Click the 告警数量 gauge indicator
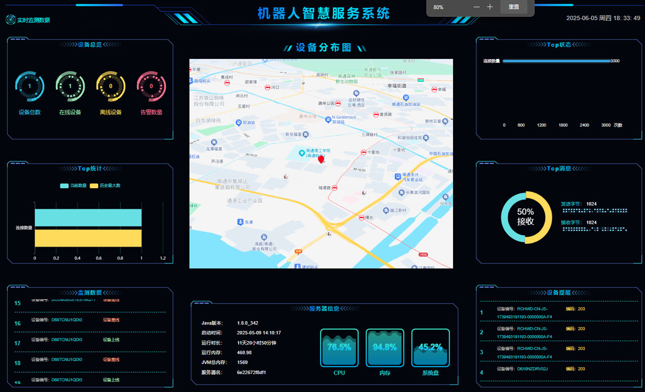The image size is (645, 392). [151, 86]
